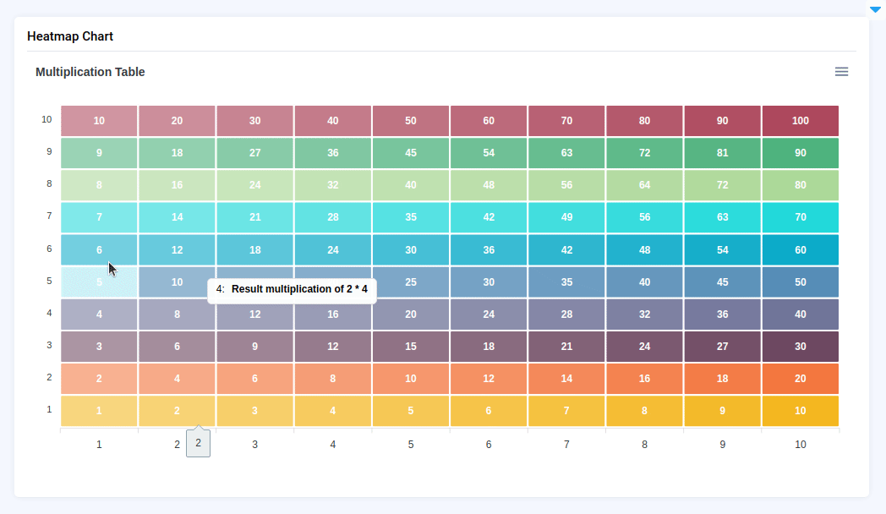Click the heatmap cell showing 100
The width and height of the screenshot is (886, 514).
[x=800, y=121]
